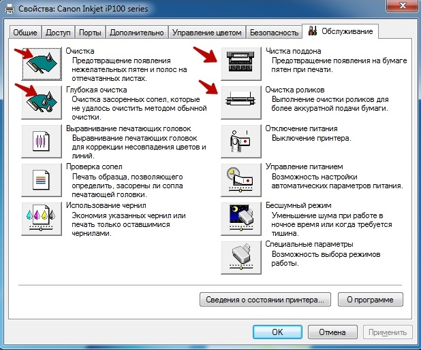The image size is (421, 350).
Task: Select the Порты tab
Action: coord(90,33)
